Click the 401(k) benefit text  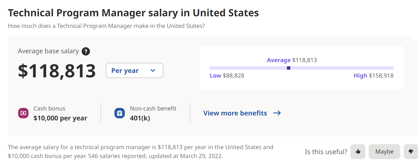pos(140,118)
